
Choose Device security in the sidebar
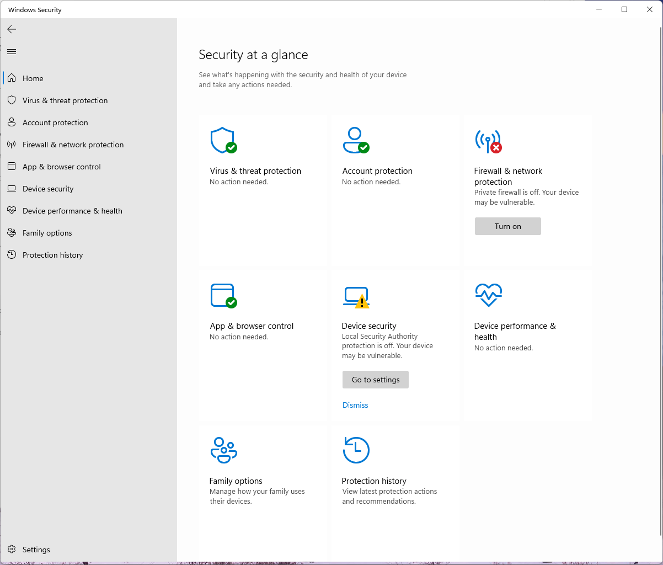point(88,189)
